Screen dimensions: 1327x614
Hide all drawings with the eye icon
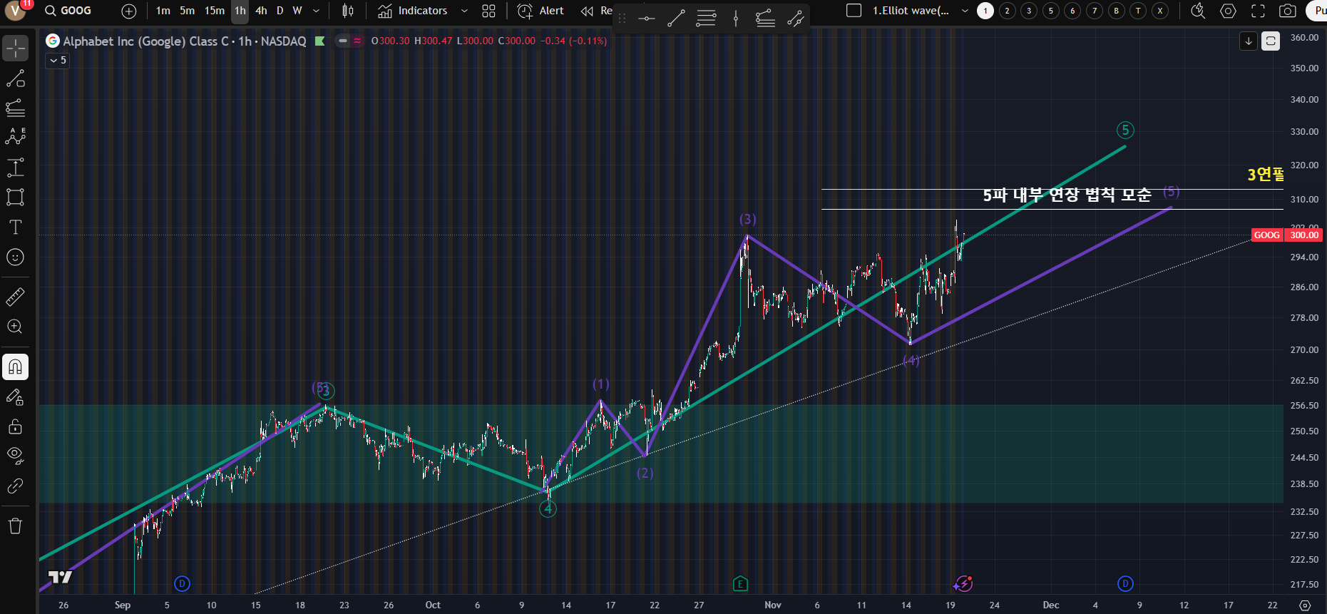pyautogui.click(x=16, y=455)
